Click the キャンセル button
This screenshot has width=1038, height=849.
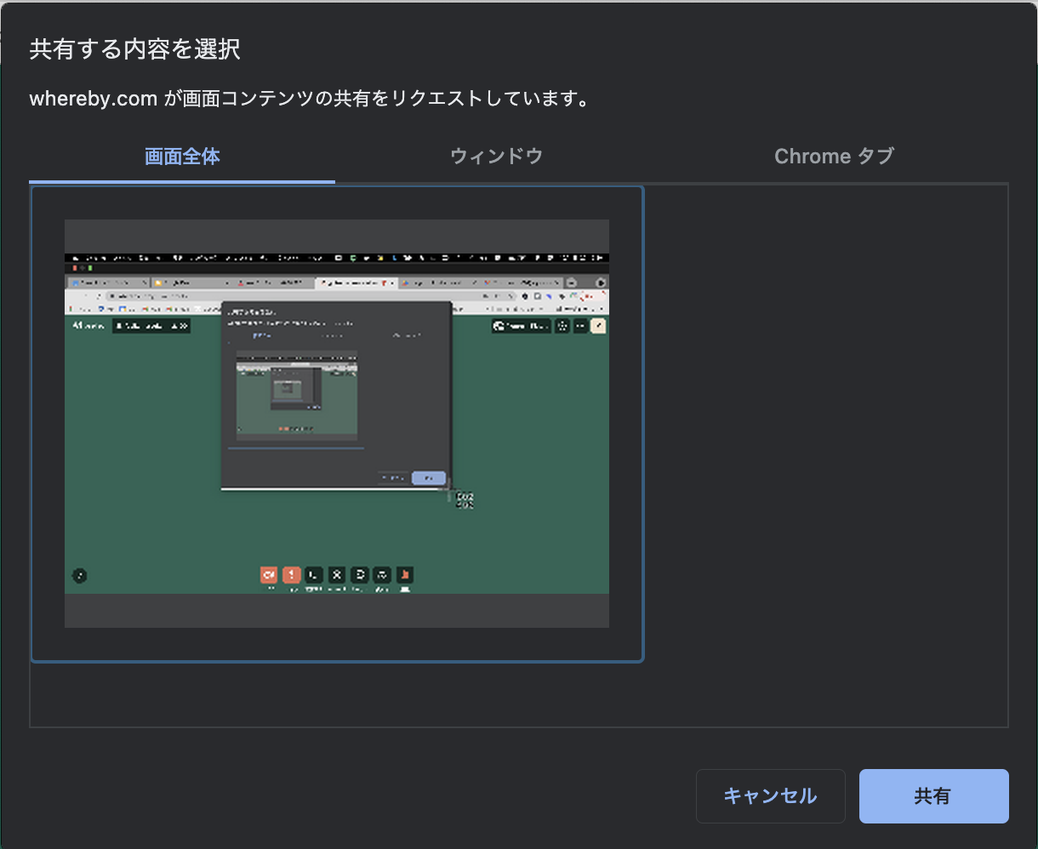coord(770,796)
